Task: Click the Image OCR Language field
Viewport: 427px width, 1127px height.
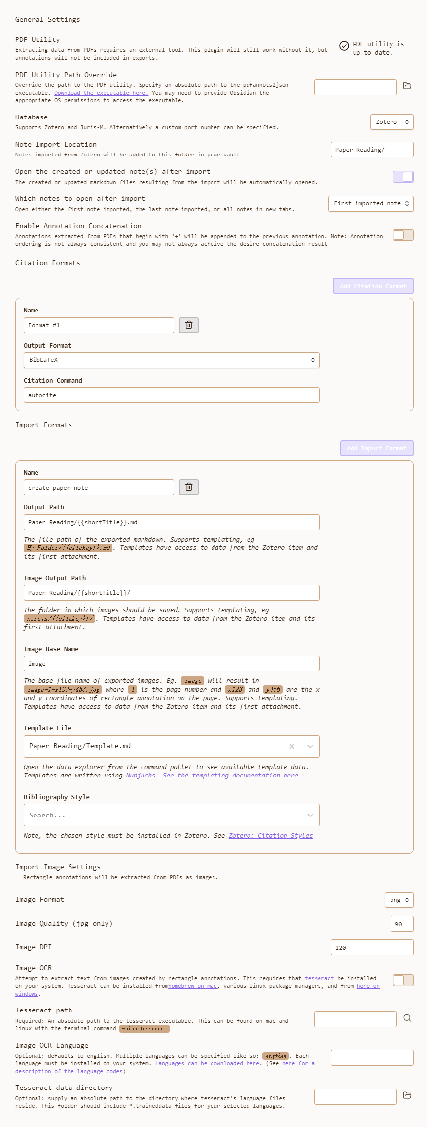Action: (372, 1058)
